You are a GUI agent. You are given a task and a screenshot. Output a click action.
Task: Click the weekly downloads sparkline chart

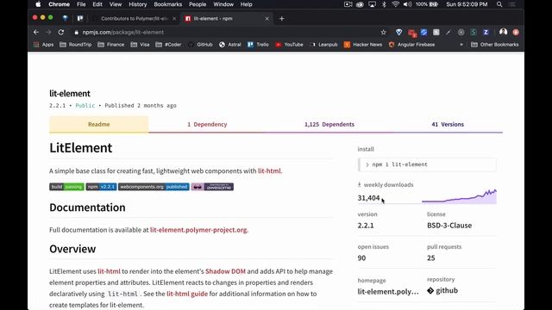tap(459, 196)
